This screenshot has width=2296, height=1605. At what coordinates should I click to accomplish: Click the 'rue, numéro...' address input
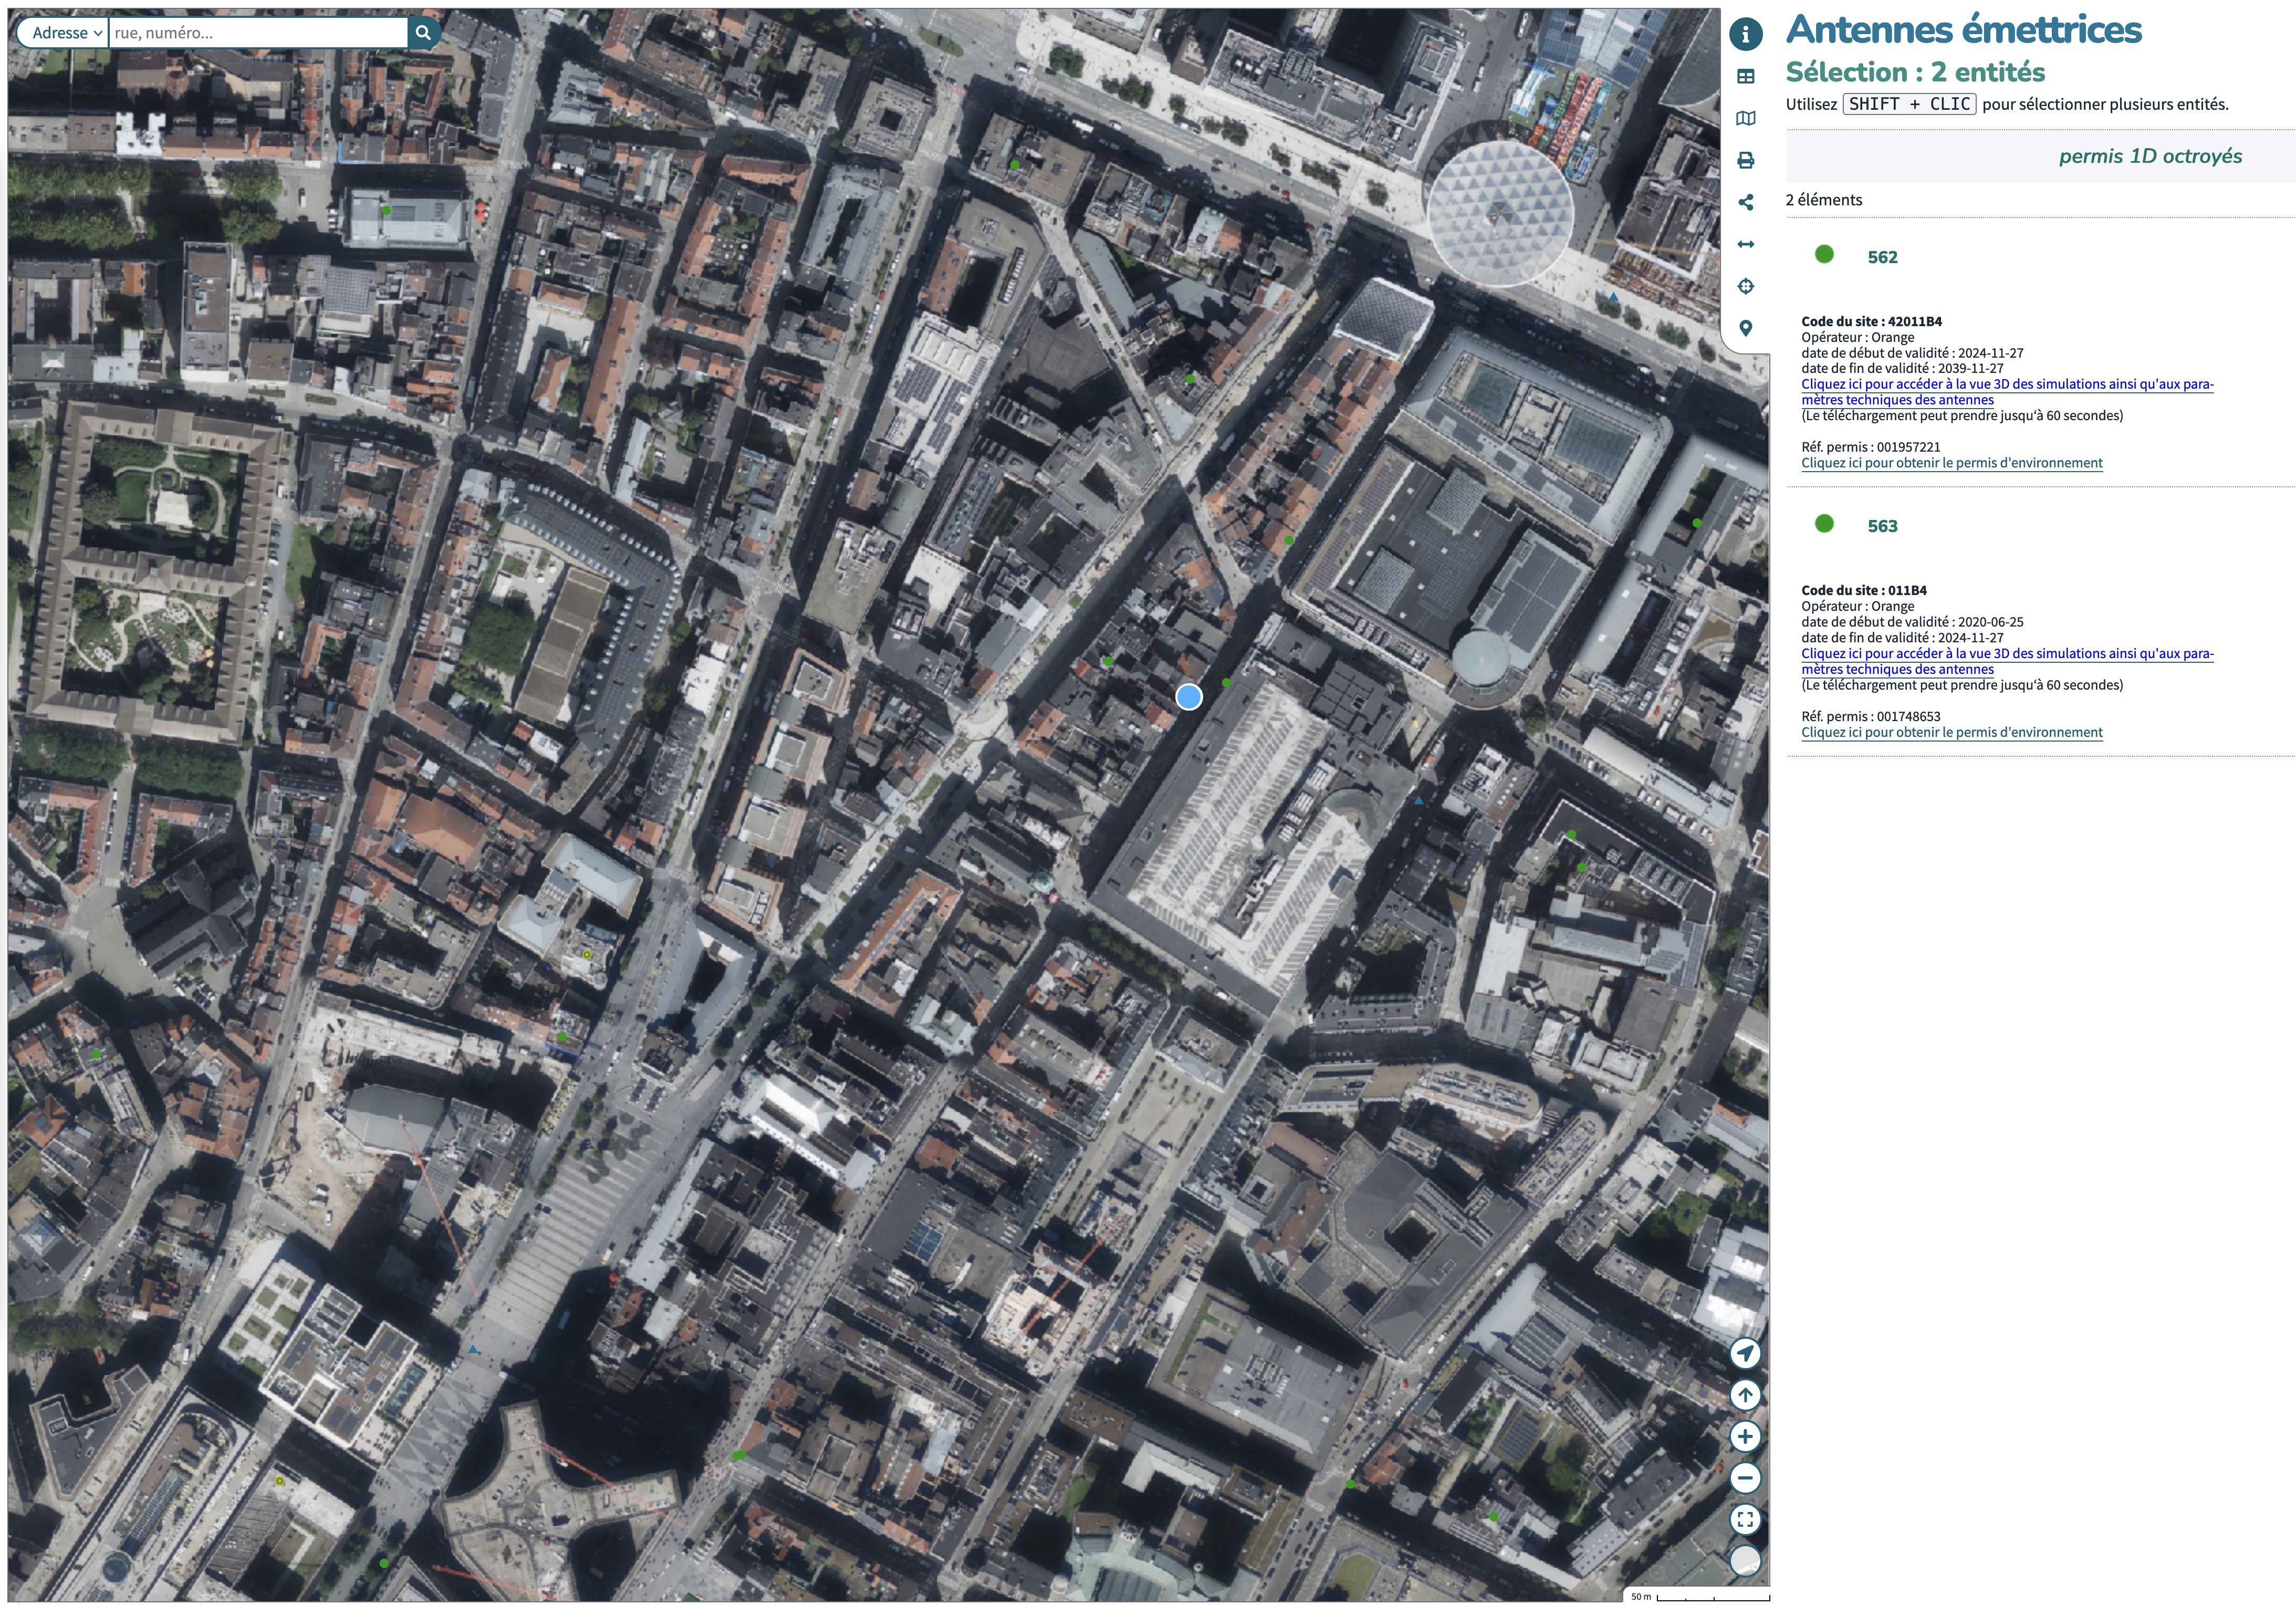click(258, 33)
